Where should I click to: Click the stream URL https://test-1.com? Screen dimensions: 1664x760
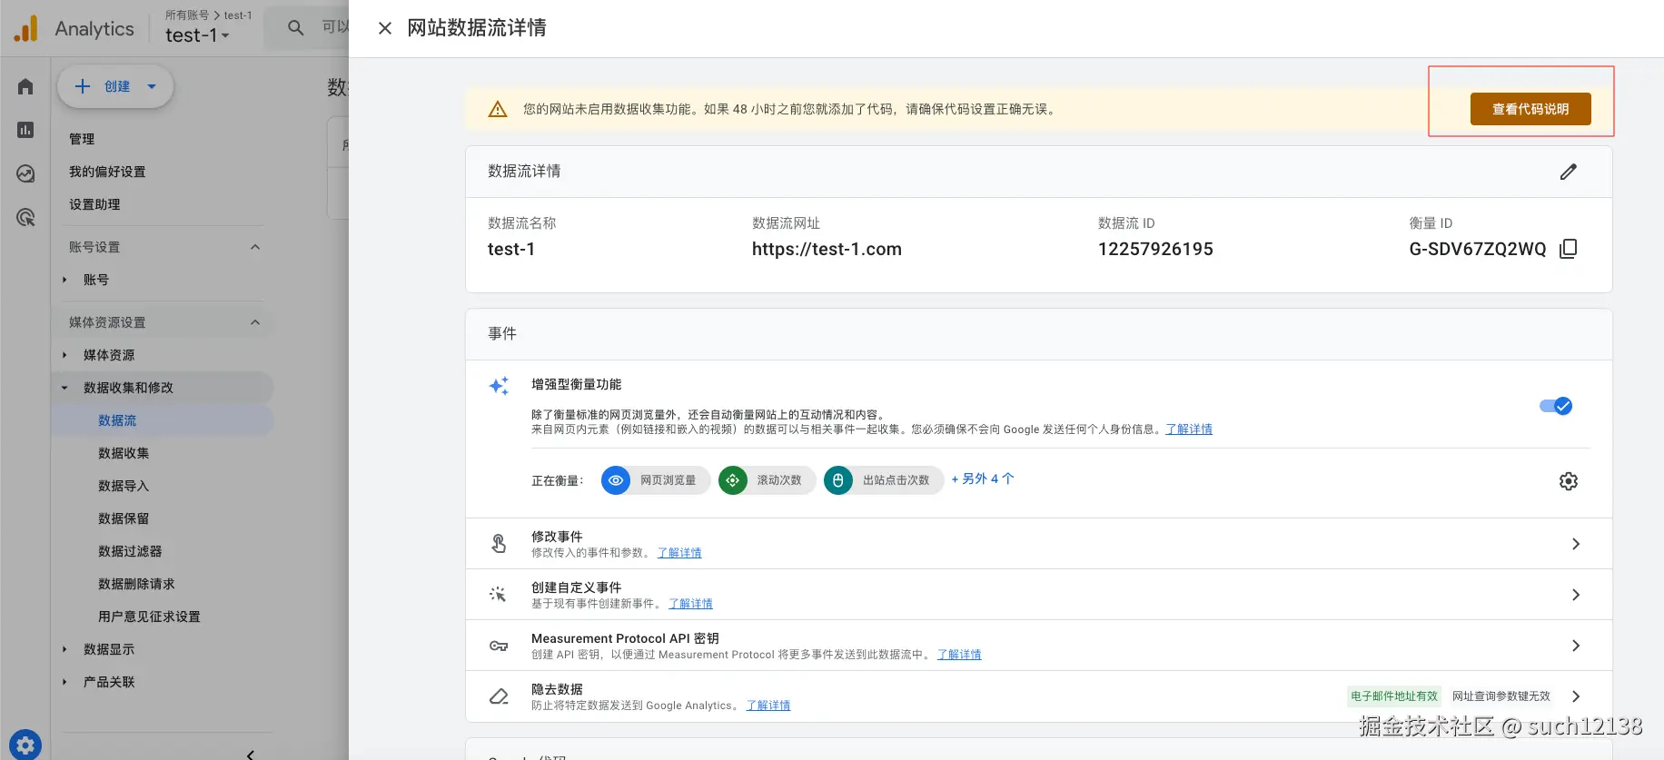[x=827, y=249]
